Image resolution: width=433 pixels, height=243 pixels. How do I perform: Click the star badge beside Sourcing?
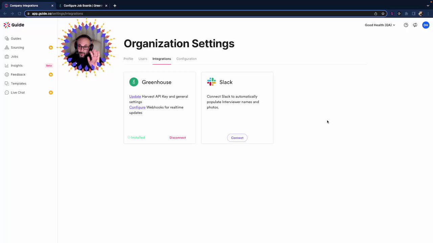tap(51, 48)
